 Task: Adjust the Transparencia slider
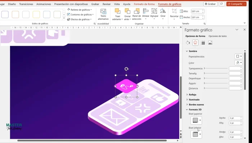pos(216,68)
